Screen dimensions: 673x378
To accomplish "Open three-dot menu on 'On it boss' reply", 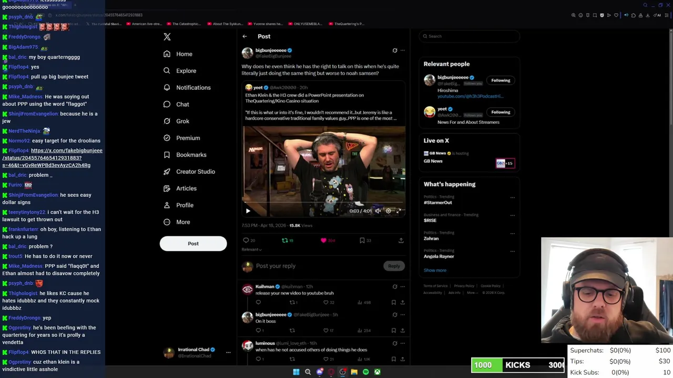I will 403,315.
